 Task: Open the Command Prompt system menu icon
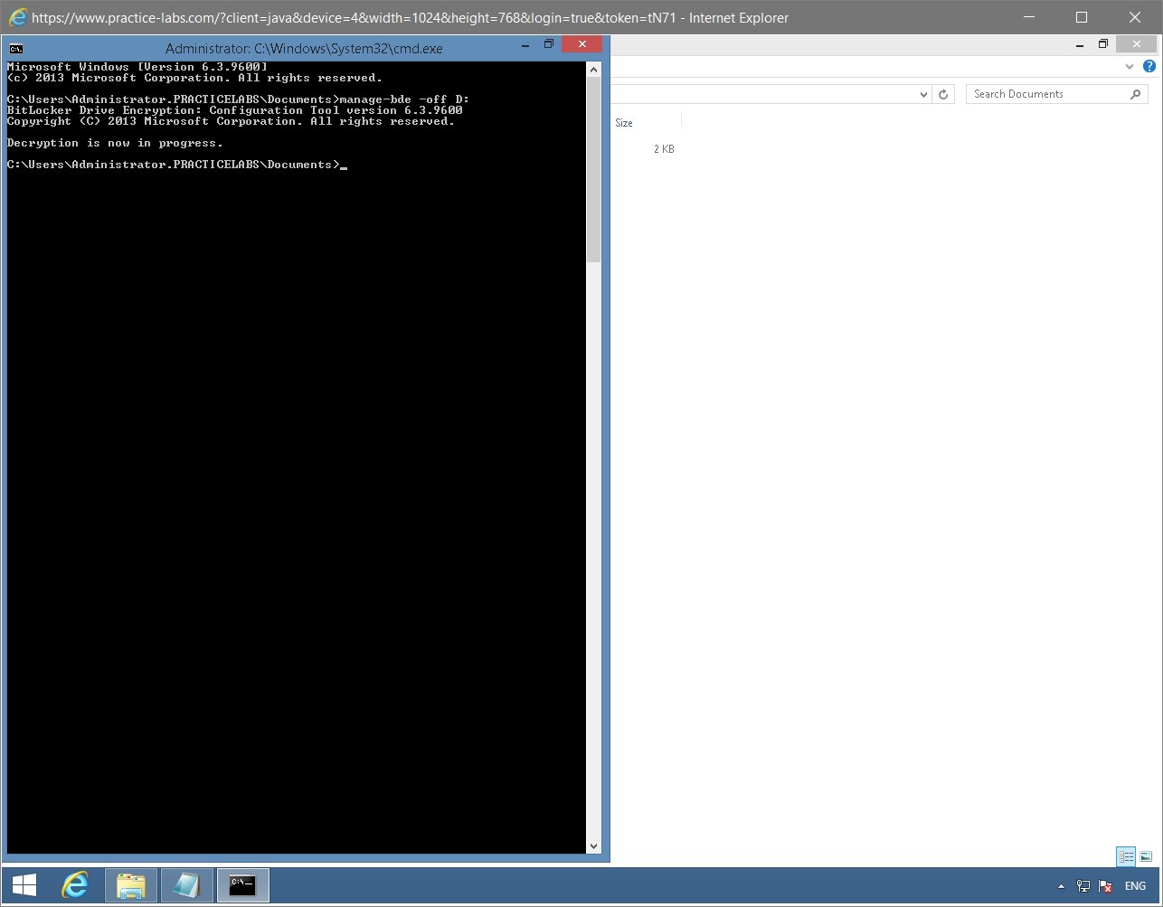[x=14, y=48]
